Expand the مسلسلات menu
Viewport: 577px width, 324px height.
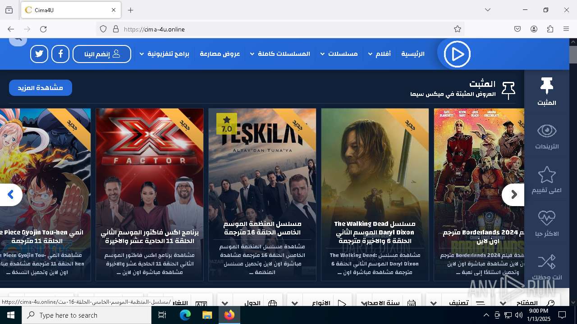click(339, 54)
